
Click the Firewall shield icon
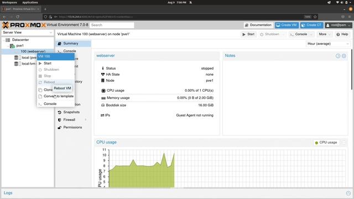pyautogui.click(x=59, y=120)
